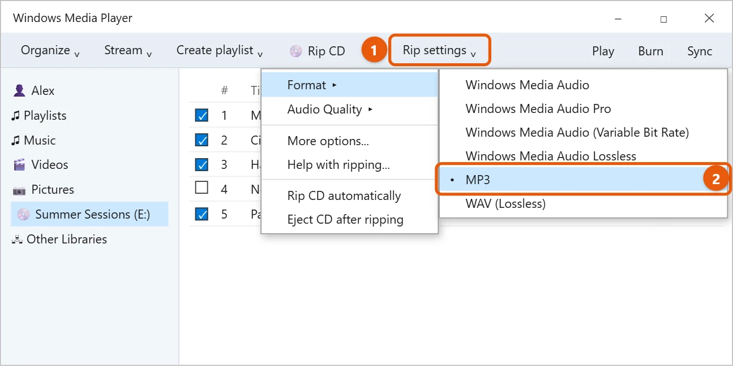Switch to the Sync tab
733x366 pixels.
700,51
